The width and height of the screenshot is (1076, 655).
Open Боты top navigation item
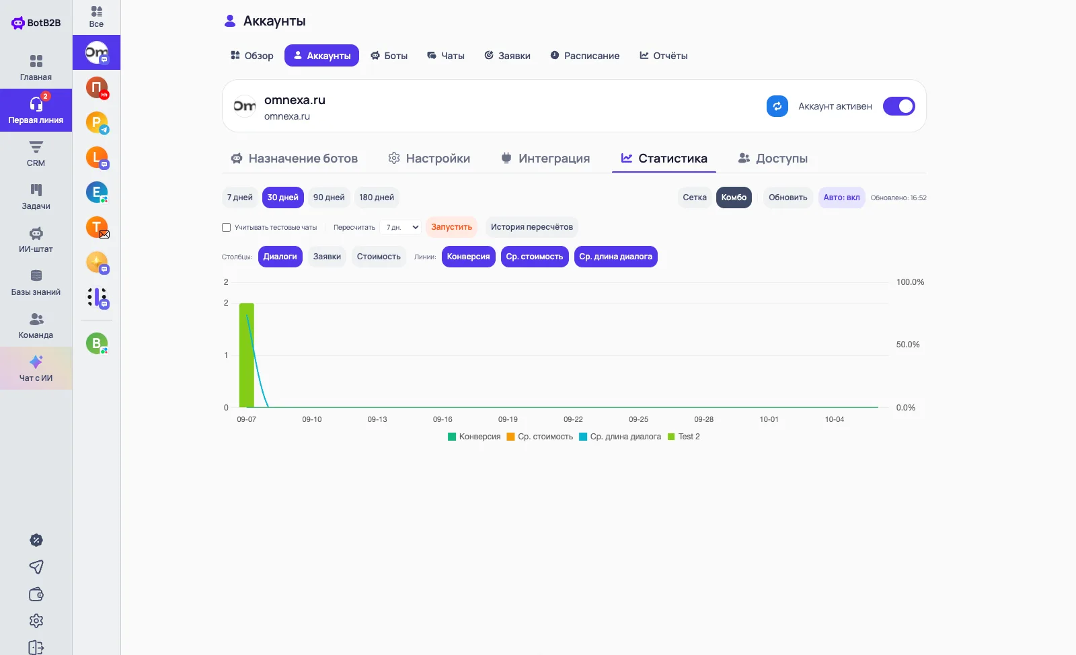click(x=389, y=56)
